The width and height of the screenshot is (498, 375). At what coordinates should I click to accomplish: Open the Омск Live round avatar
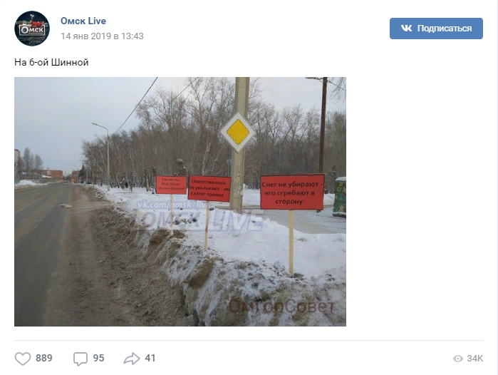tap(32, 29)
